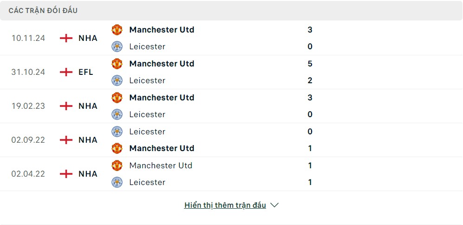Open Manchester Utd name in 02.09.22 match
The width and height of the screenshot is (463, 225).
point(162,148)
